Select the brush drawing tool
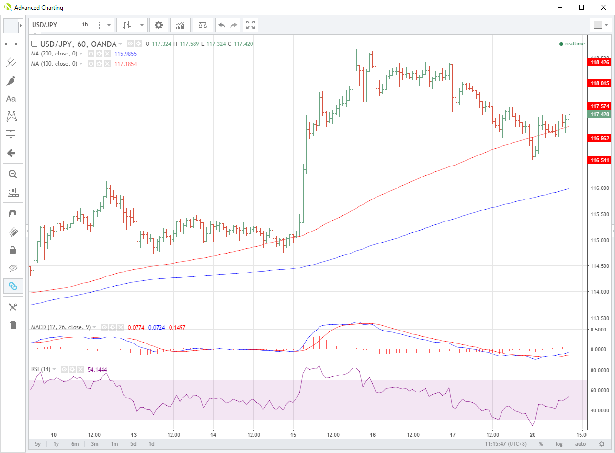Screen dimensions: 615x453 coord(11,80)
